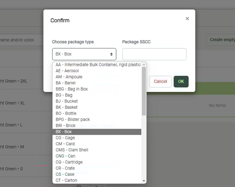Click the OK button

(181, 81)
